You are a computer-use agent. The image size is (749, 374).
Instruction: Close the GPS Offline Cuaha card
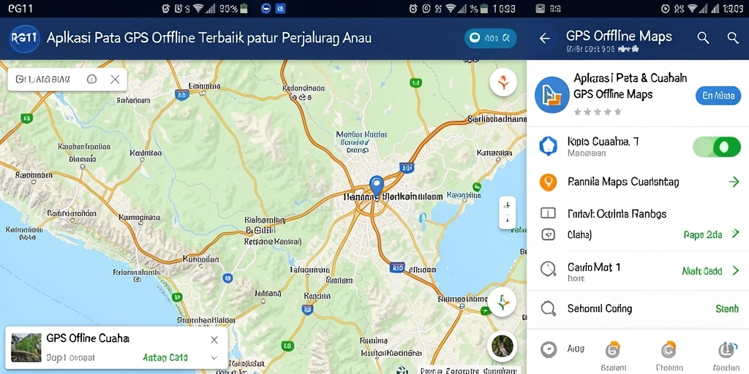pos(214,340)
